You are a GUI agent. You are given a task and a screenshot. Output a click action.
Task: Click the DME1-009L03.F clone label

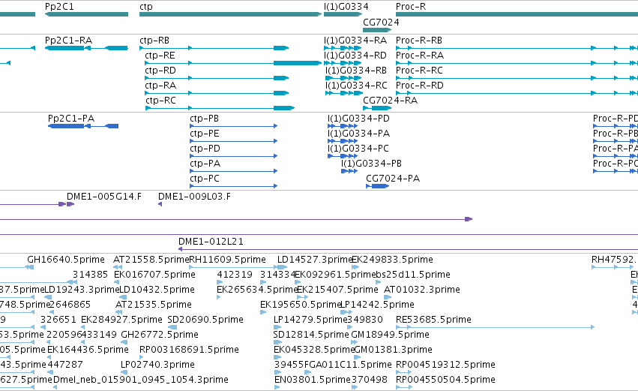(x=194, y=197)
